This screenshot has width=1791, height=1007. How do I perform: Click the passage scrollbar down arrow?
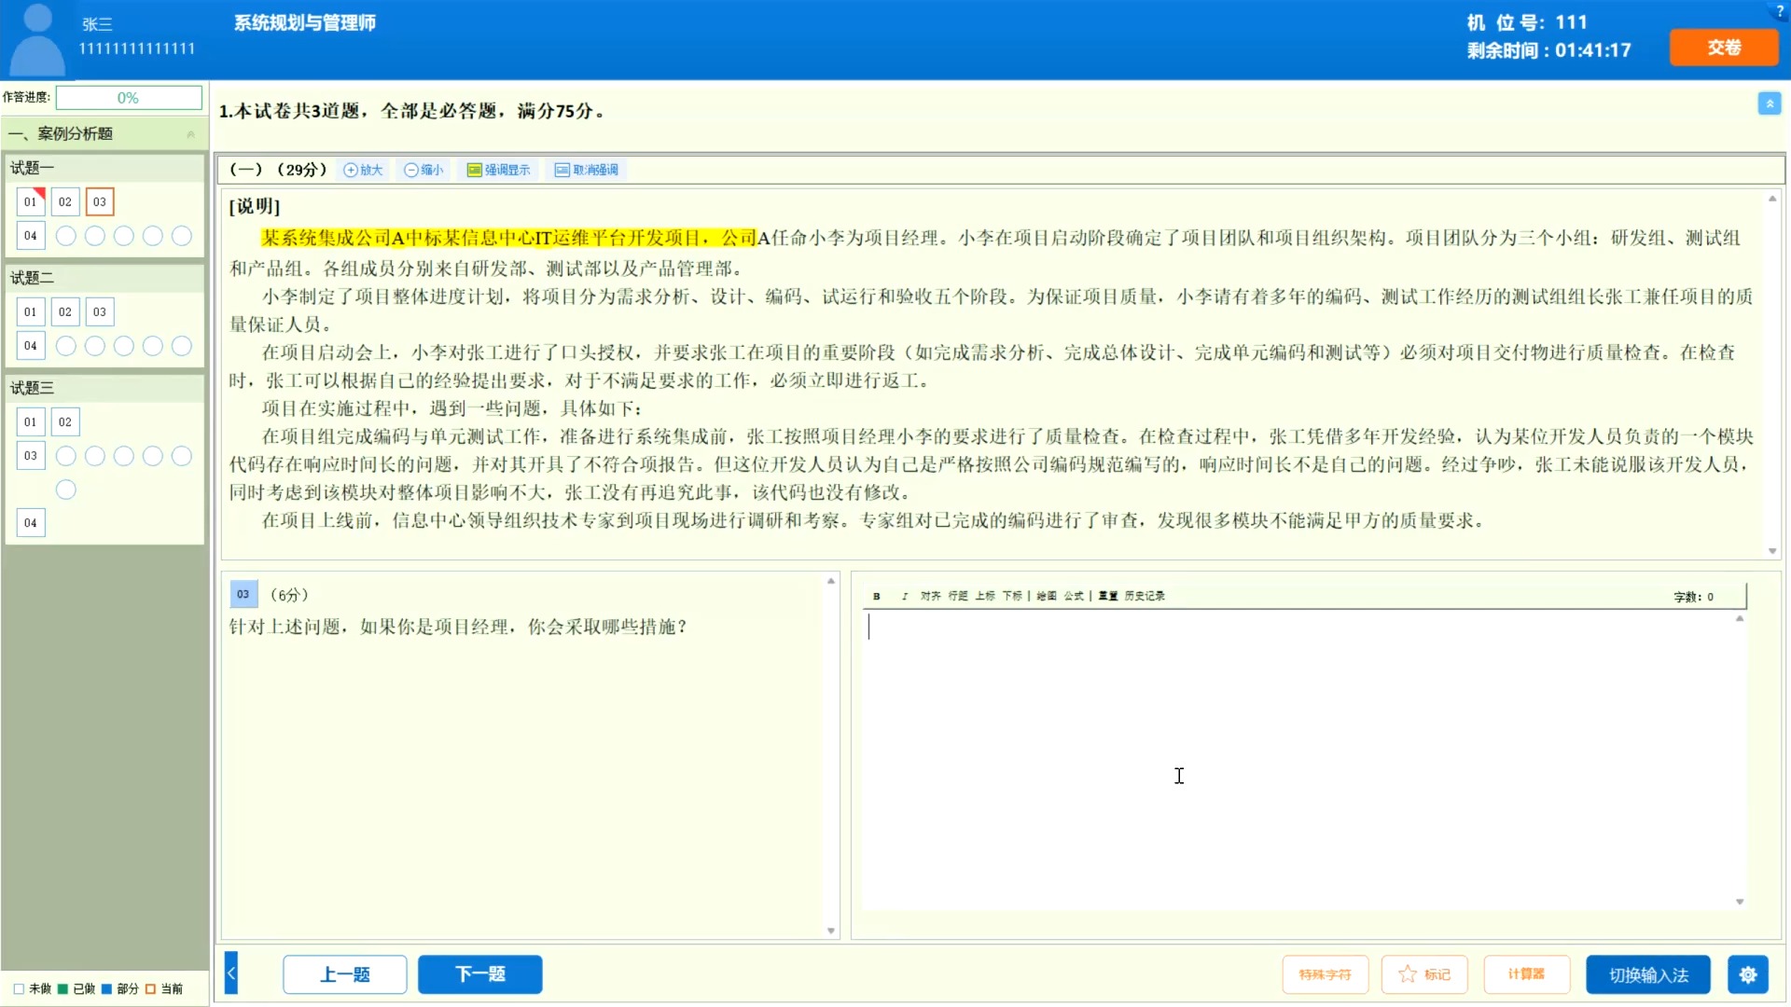click(1772, 551)
